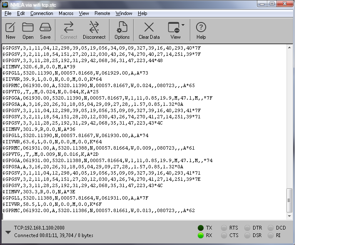This screenshot has width=341, height=245.
Task: Click the New document toolbar icon
Action: [10, 27]
